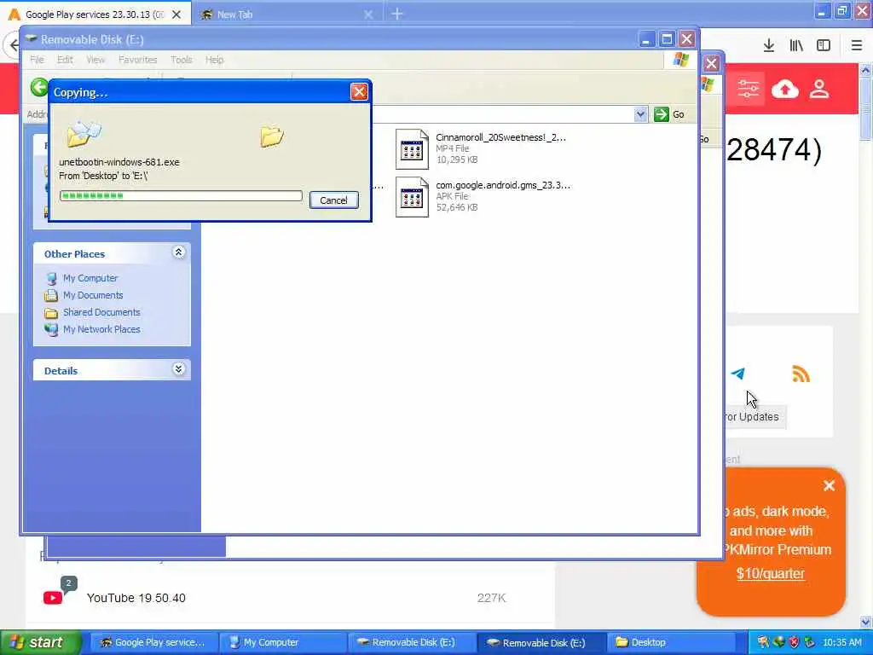Open My Documents link
Image resolution: width=873 pixels, height=655 pixels.
pos(93,295)
